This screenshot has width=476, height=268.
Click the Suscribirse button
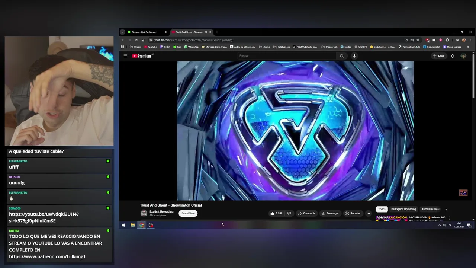(x=188, y=213)
